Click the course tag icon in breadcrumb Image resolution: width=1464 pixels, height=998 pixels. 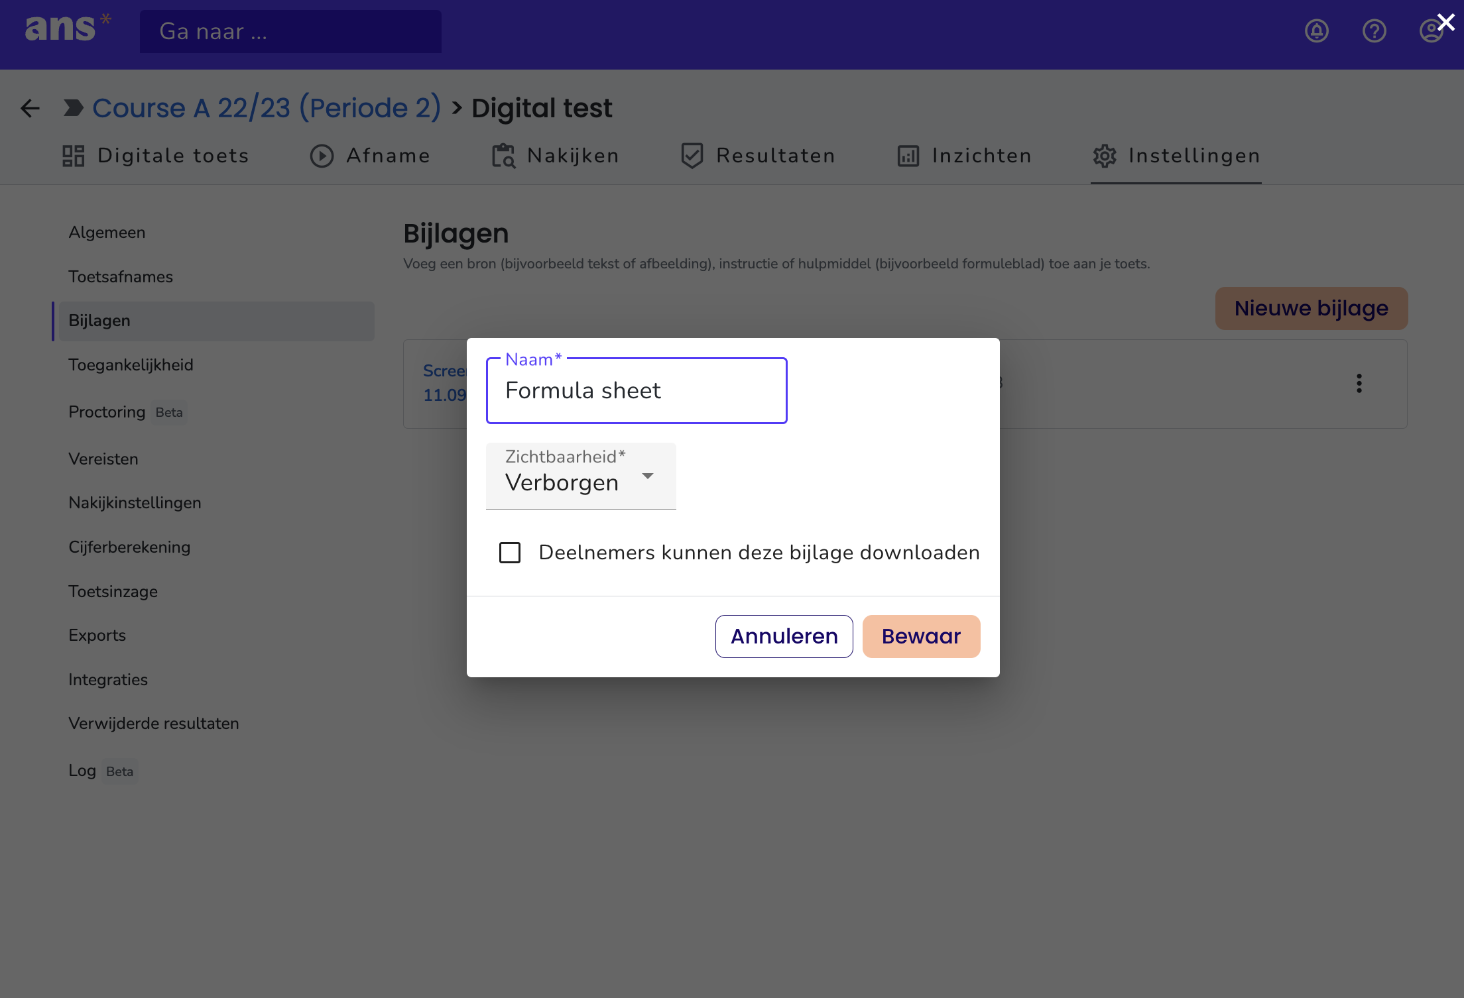(74, 107)
